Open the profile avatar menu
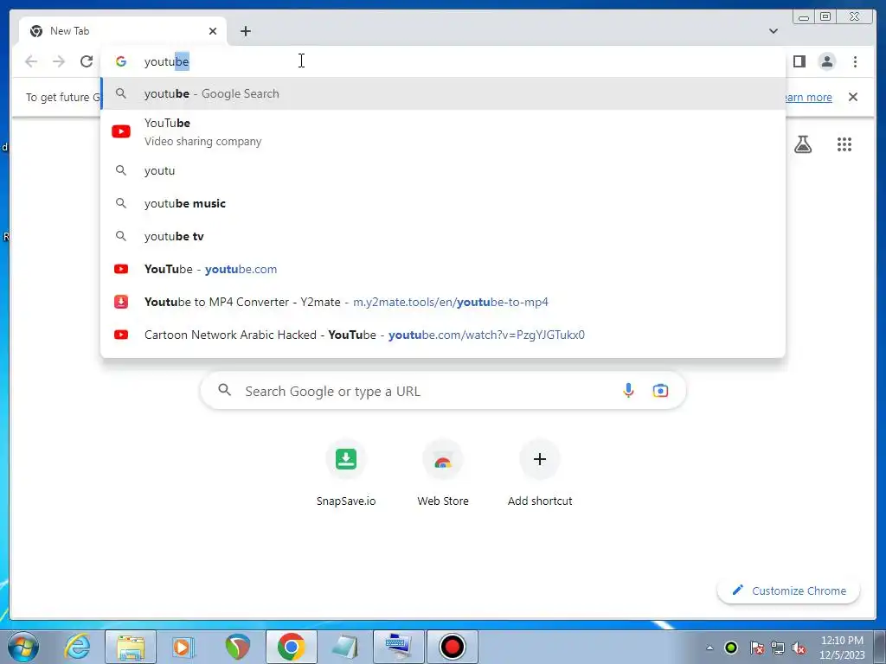 coord(826,61)
